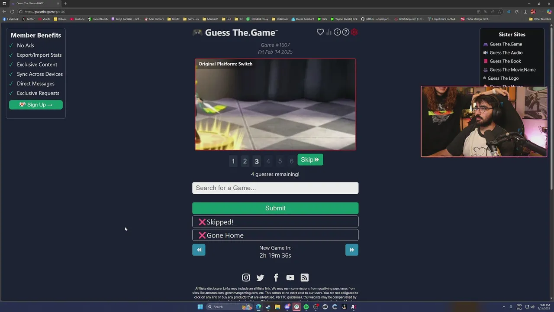Viewport: 554px width, 312px height.
Task: Click the ENG TRQ language indicator
Action: (519, 307)
